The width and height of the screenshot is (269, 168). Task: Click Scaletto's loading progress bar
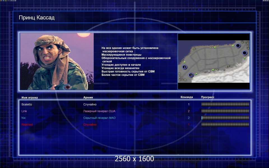pyautogui.click(x=225, y=104)
